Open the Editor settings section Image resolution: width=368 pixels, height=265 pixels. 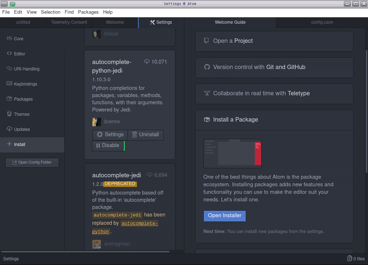pos(32,54)
